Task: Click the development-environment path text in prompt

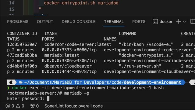Action: [x=152, y=82]
